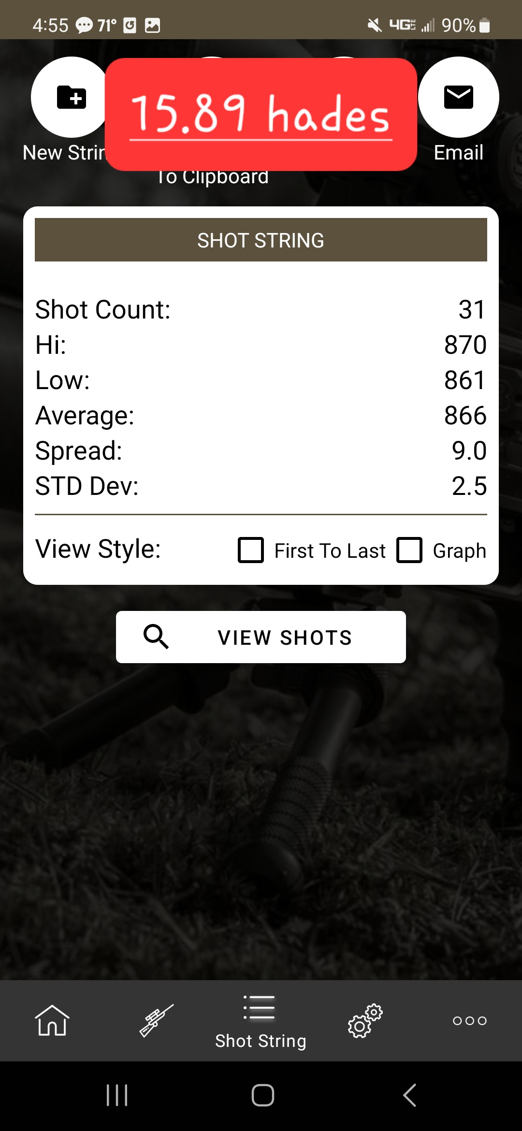The image size is (522, 1131).
Task: Open the rifle profile icon
Action: pos(157,1020)
